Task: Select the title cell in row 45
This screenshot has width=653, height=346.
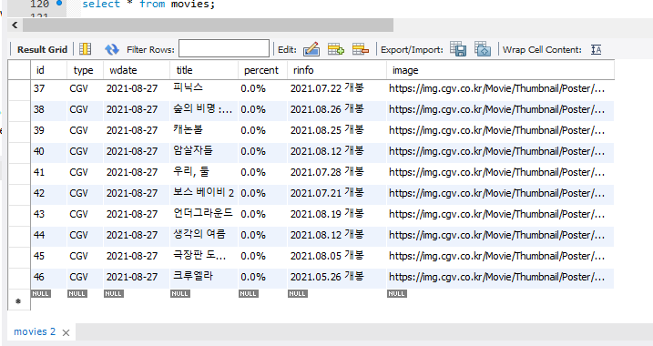Action: [x=204, y=256]
